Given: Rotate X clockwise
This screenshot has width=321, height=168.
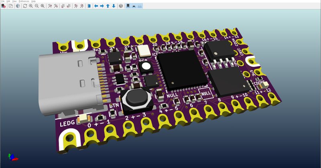Looking at the screenshot, I should [x=50, y=6].
